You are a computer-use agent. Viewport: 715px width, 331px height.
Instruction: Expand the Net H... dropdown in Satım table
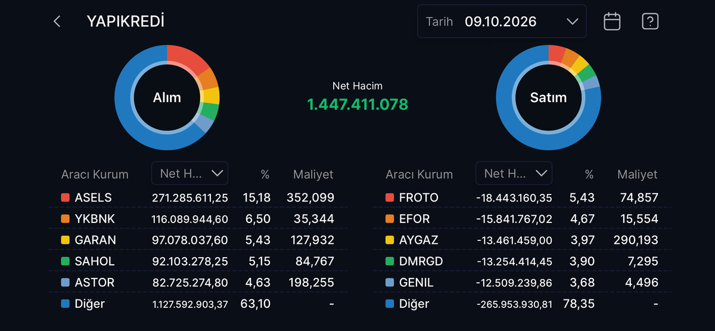(514, 174)
